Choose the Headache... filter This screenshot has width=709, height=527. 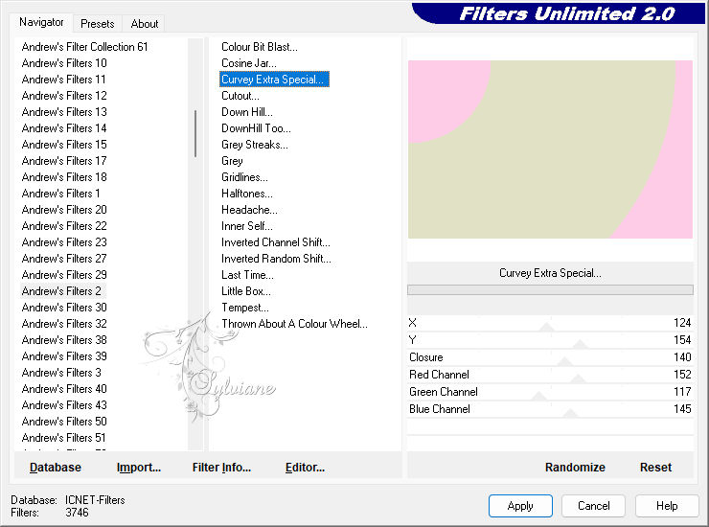250,210
